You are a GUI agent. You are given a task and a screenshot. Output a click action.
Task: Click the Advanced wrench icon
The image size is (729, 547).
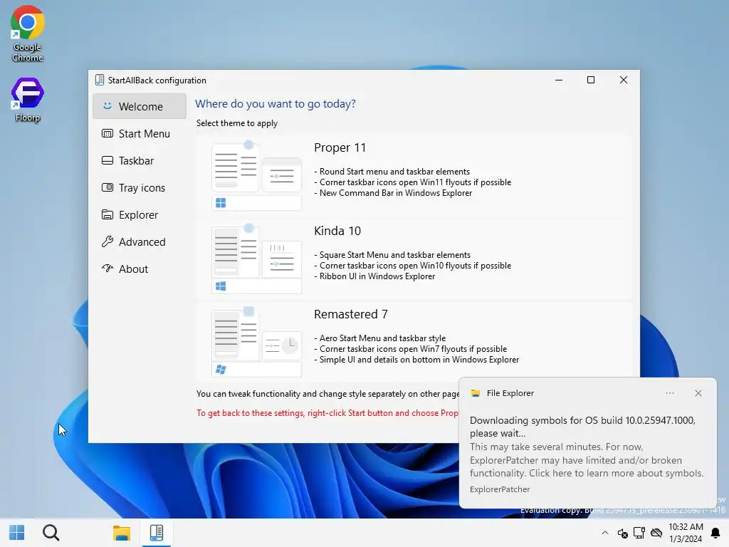pyautogui.click(x=107, y=241)
